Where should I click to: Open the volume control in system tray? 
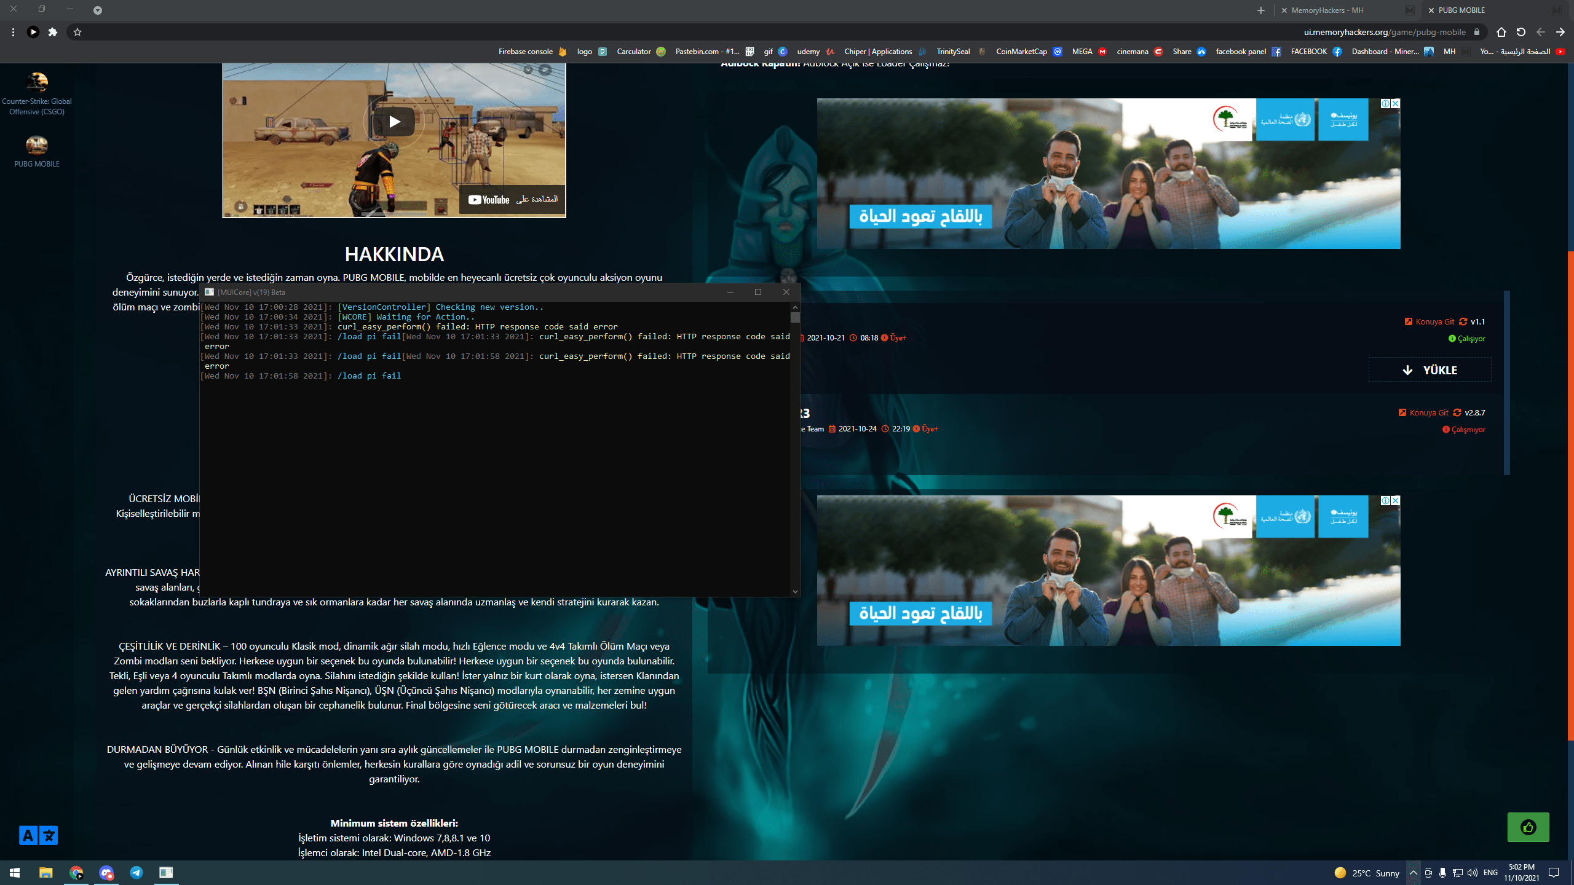(x=1473, y=873)
